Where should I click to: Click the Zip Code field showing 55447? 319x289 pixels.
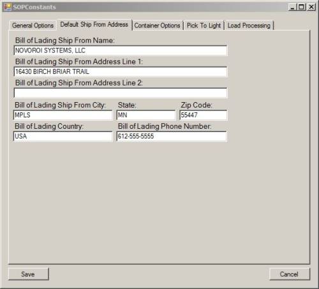pyautogui.click(x=204, y=115)
